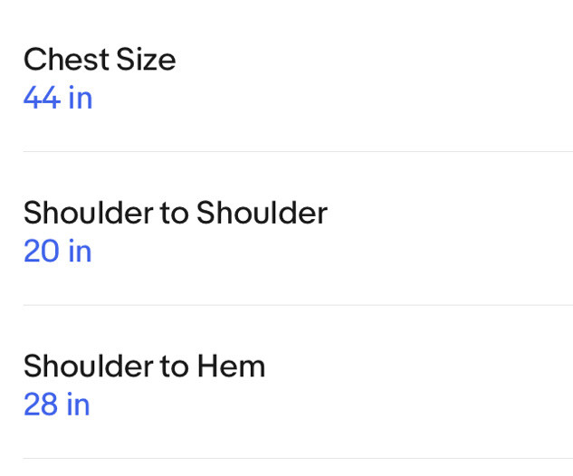
Task: Click the word Chest in the first heading
Action: tap(66, 59)
